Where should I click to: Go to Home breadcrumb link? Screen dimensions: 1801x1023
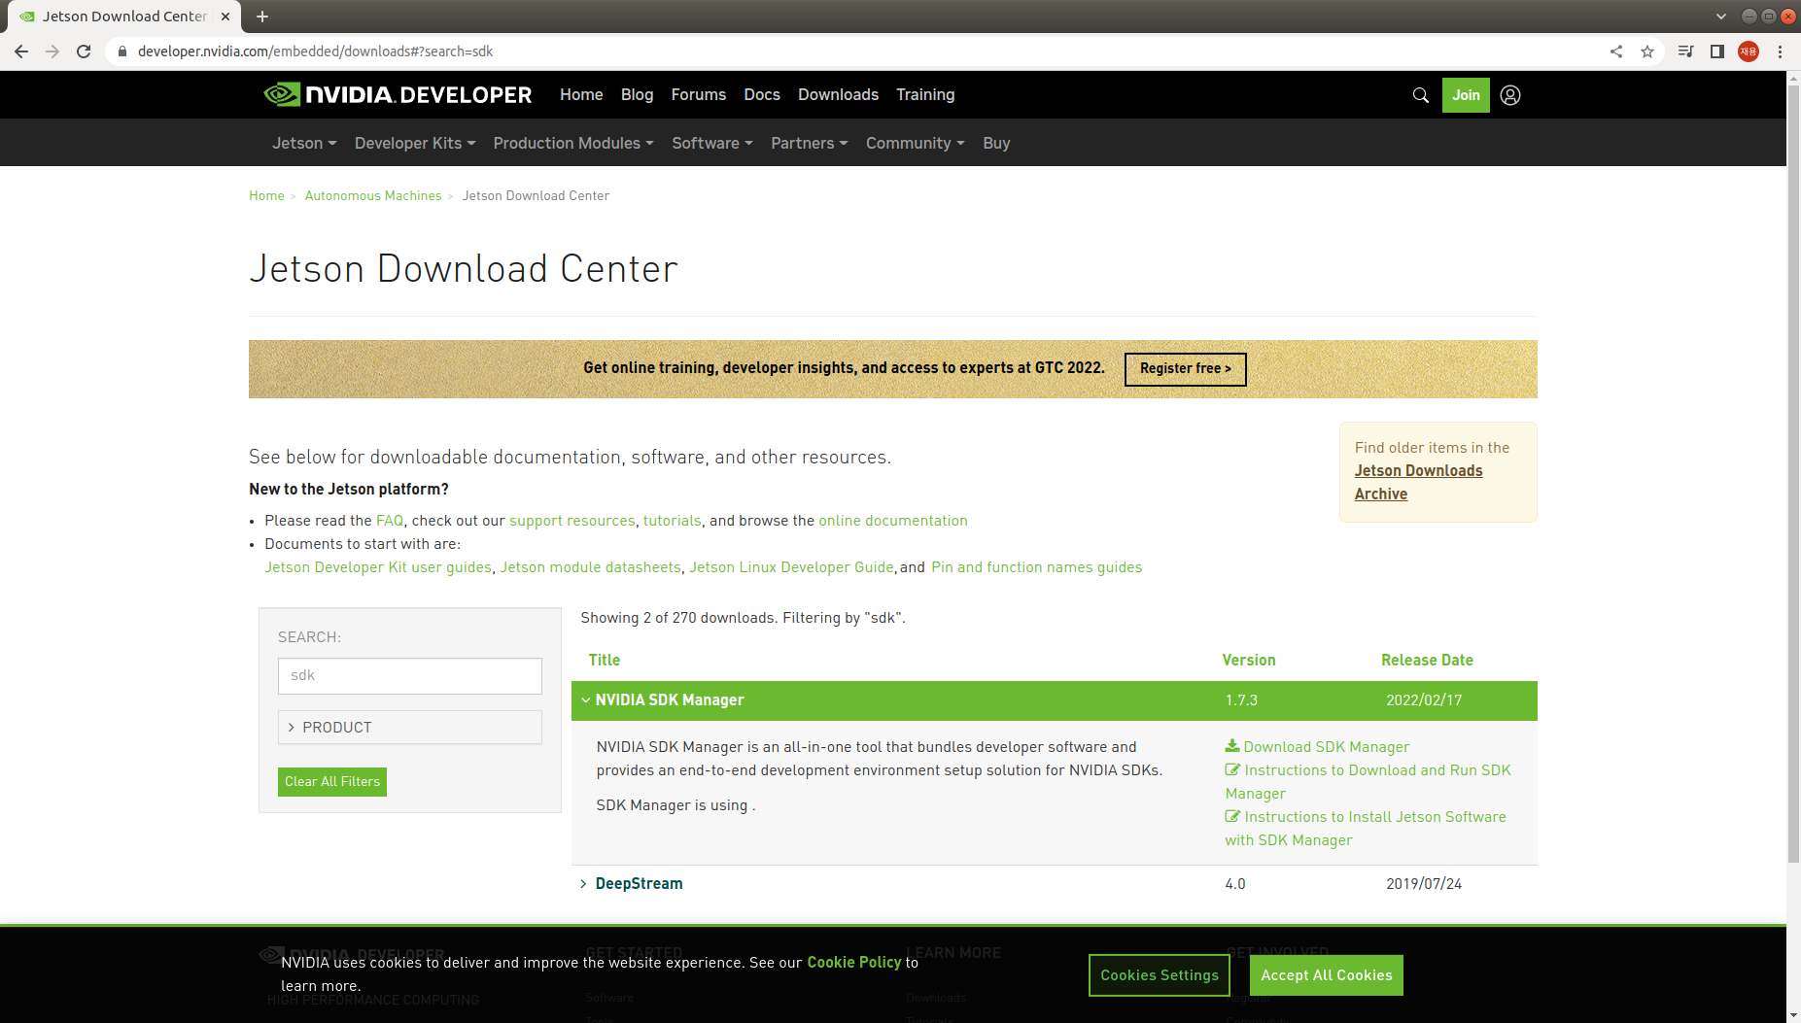(266, 195)
